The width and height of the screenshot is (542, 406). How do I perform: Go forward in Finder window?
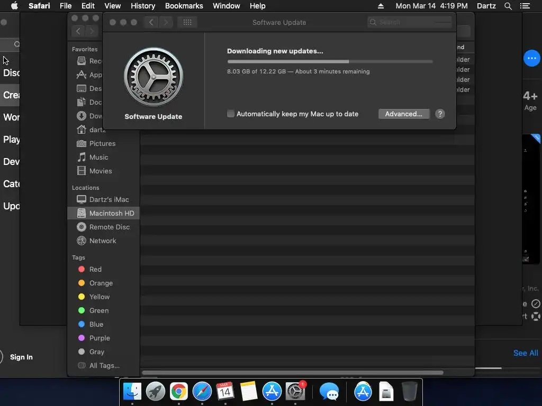(x=92, y=31)
